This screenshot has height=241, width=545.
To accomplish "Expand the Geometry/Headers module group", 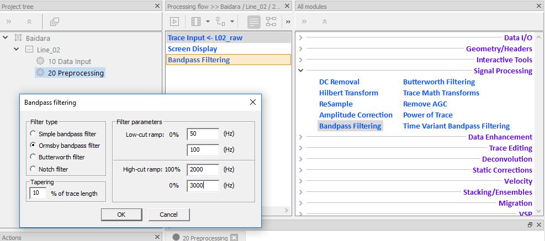I will (x=300, y=49).
